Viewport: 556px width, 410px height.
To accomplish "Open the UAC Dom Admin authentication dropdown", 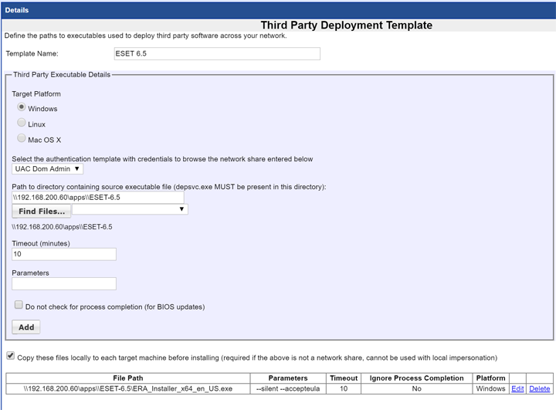I will (x=48, y=169).
